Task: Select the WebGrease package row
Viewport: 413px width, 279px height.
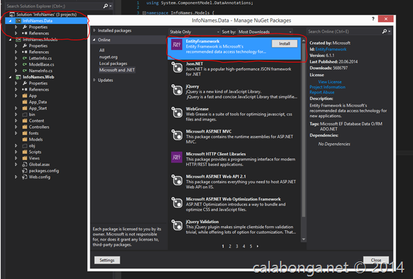Action: tap(234, 114)
